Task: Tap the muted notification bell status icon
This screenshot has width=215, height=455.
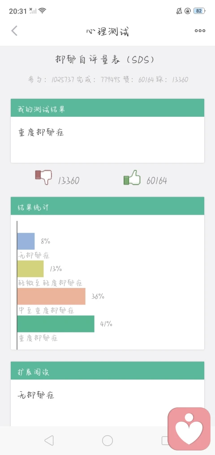Action: coord(179,11)
